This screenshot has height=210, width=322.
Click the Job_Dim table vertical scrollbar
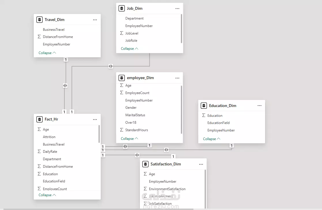click(181, 29)
